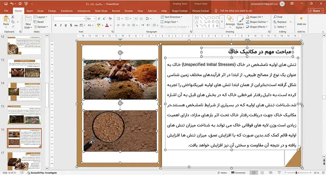Apply yellow text highlight color
Viewport: 326px width, 175px height.
point(98,25)
